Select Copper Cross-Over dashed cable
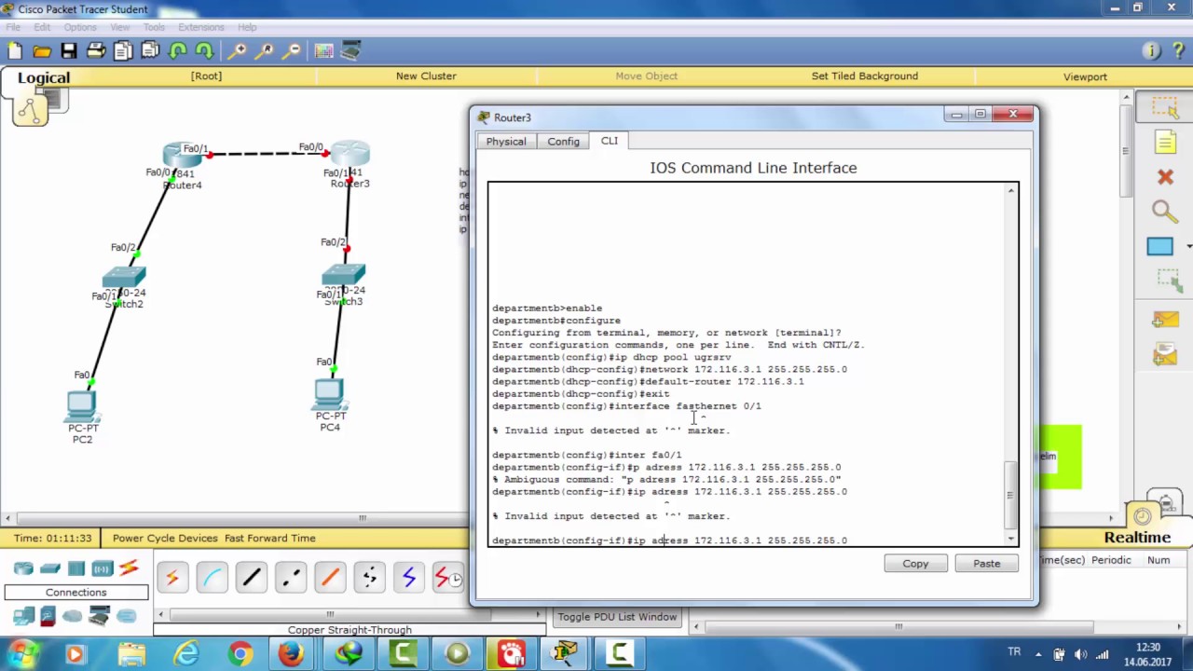The width and height of the screenshot is (1193, 671). click(x=290, y=579)
